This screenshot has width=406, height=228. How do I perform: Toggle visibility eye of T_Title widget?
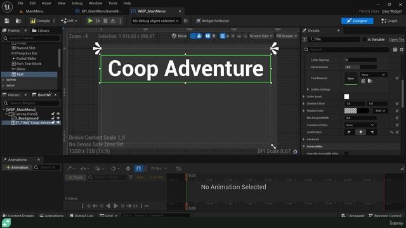58,122
